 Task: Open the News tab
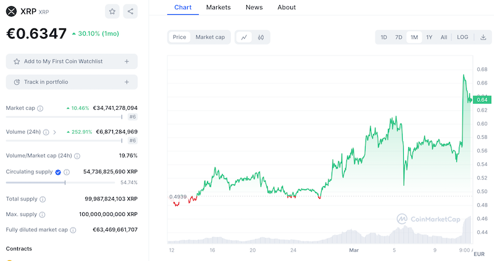tap(254, 7)
